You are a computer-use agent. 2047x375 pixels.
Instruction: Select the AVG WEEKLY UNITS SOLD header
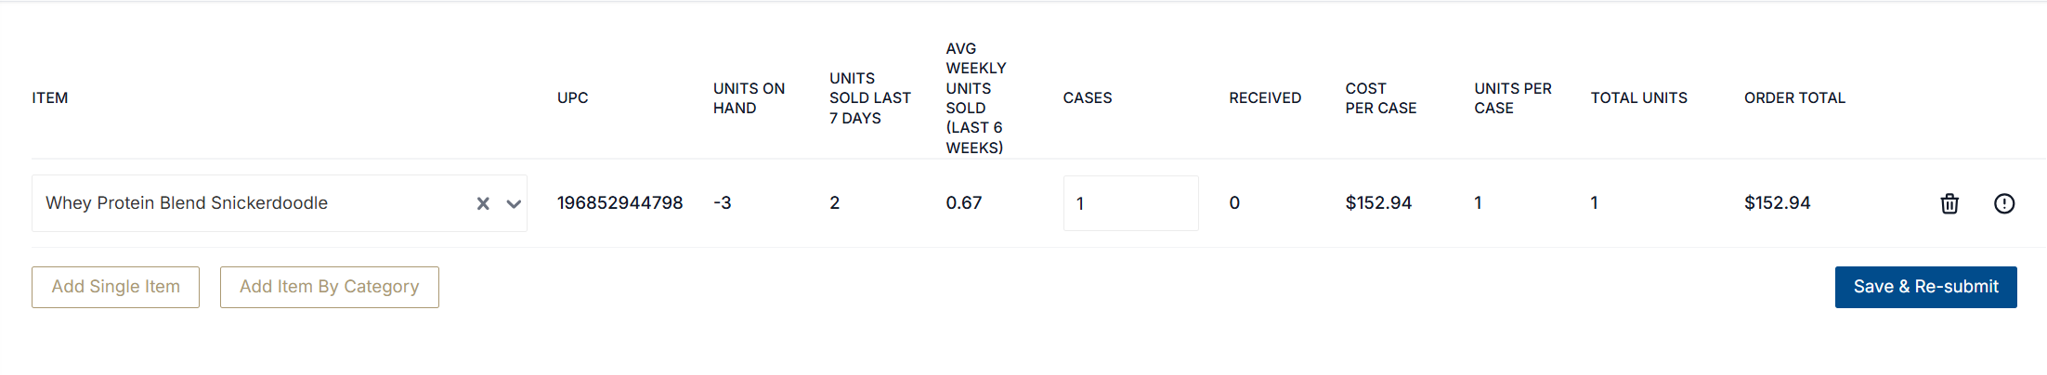tap(975, 98)
